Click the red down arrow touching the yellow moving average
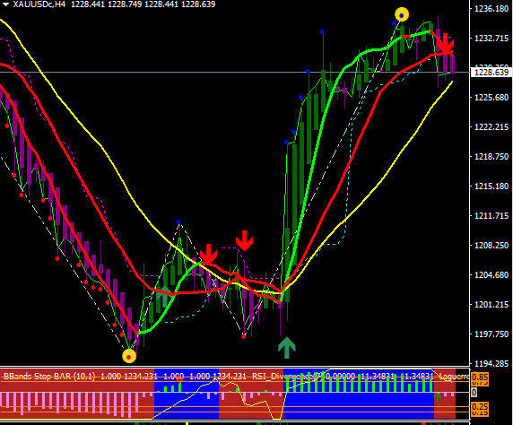 tap(208, 254)
